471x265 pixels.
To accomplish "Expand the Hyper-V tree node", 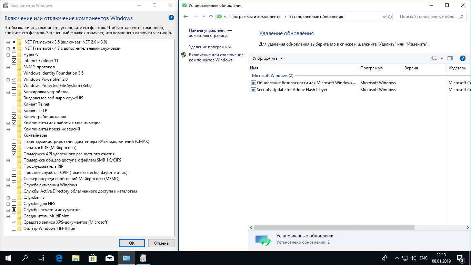I will pos(8,55).
